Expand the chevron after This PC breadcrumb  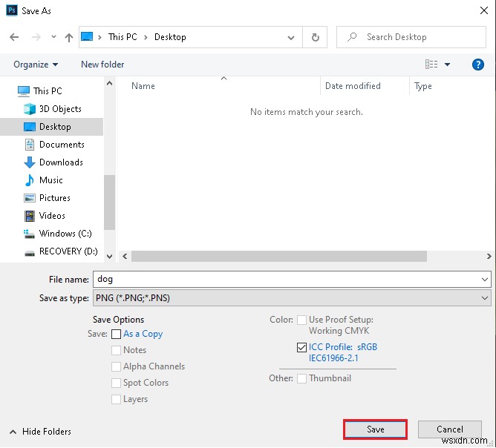coord(146,37)
